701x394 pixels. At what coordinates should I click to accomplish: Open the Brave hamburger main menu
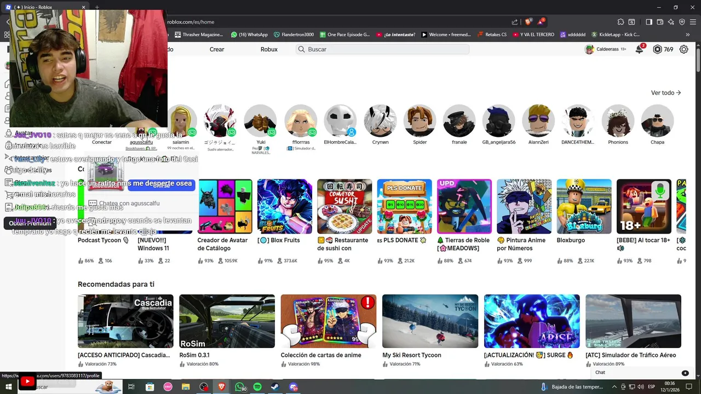point(693,22)
